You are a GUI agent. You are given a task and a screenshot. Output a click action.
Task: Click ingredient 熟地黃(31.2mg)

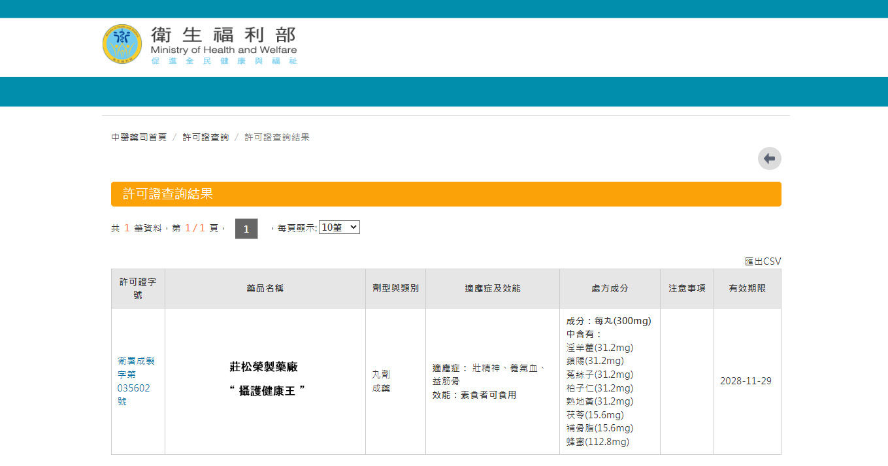pos(600,401)
